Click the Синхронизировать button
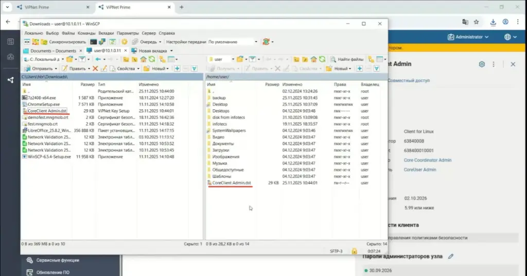Screen dimensions: 527x276 (64, 42)
